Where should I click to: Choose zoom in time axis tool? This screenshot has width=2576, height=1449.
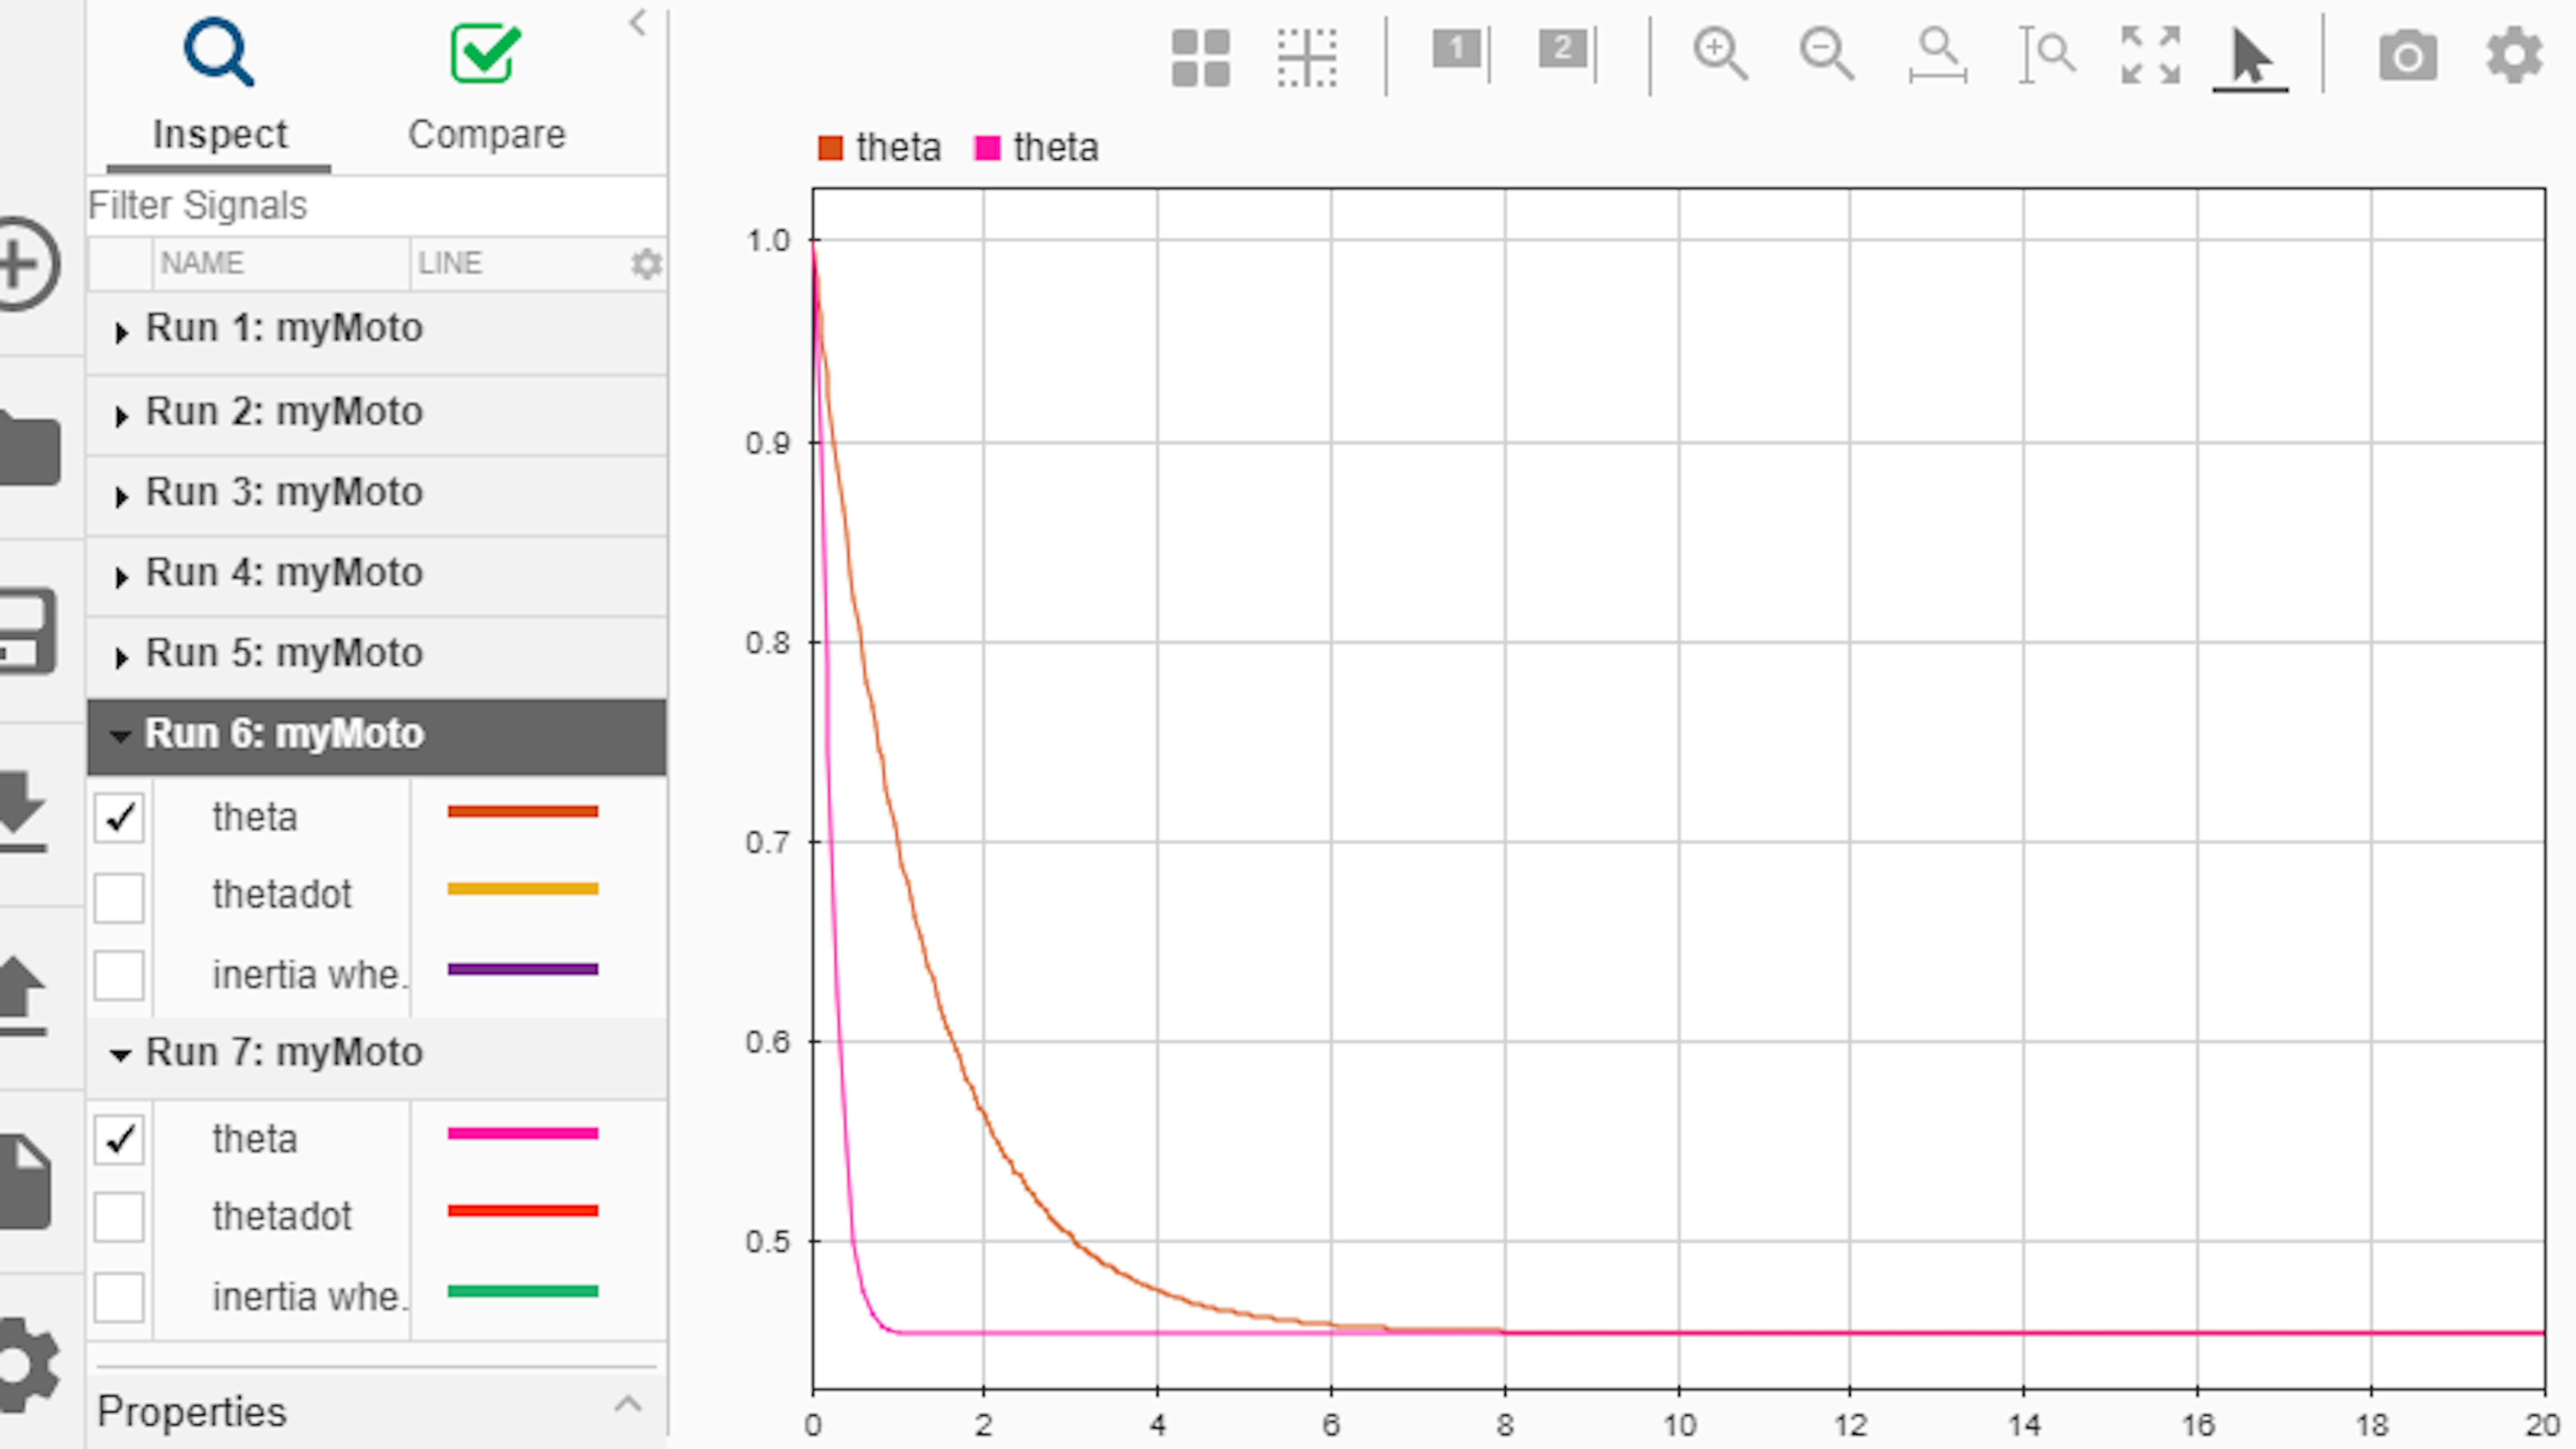click(1938, 55)
